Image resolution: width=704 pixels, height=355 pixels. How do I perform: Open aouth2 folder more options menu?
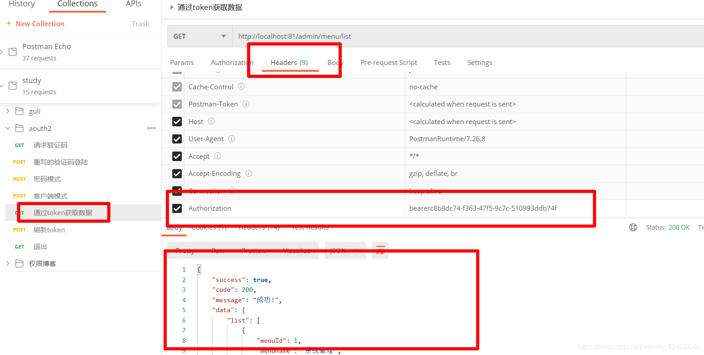152,128
